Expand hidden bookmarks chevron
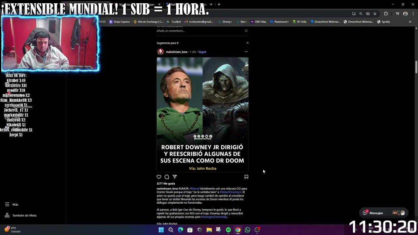The height and width of the screenshot is (235, 418). 410,22
